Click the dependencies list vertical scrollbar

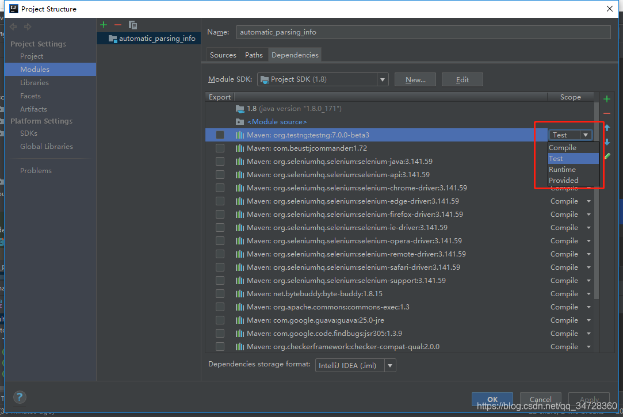(597, 201)
